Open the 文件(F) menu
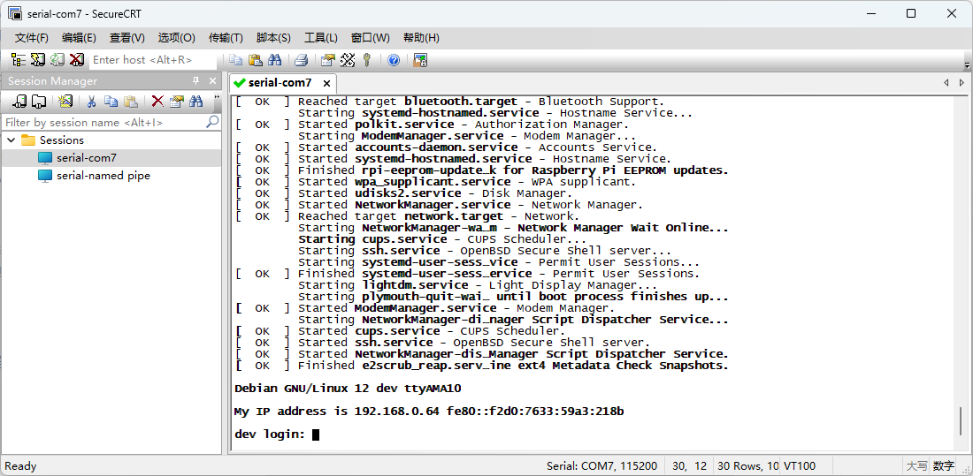This screenshot has width=973, height=476. coord(31,38)
